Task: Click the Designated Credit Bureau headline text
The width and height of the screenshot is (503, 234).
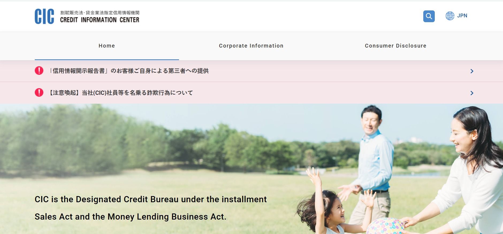Action: [151, 208]
